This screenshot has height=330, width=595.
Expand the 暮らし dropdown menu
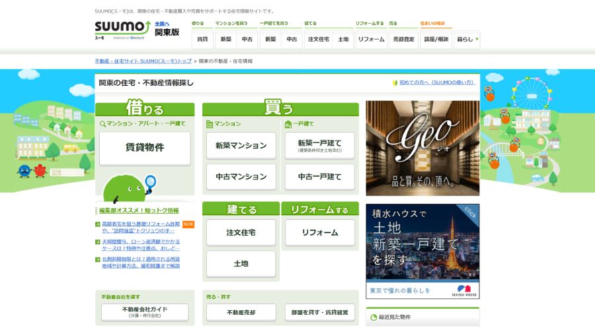(467, 40)
